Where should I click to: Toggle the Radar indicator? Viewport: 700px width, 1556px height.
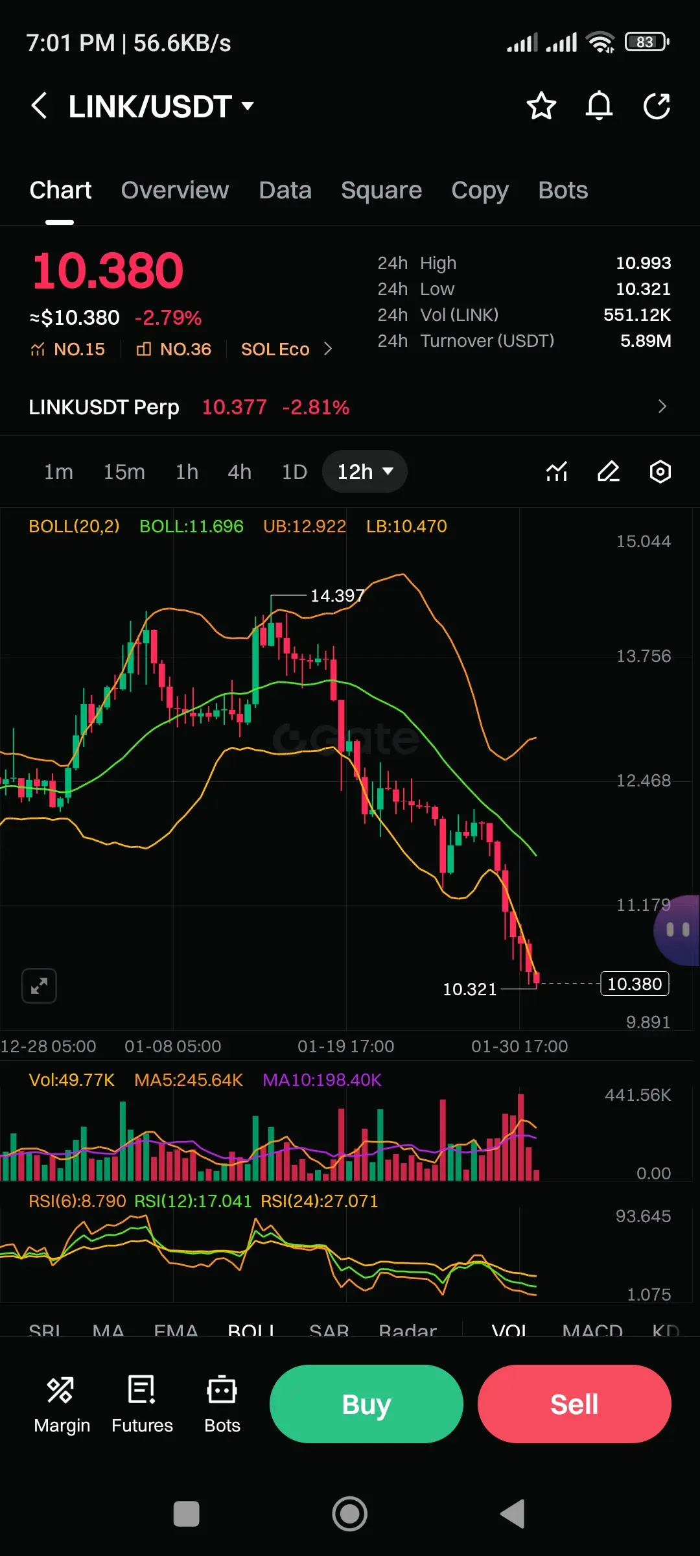[x=408, y=1330]
